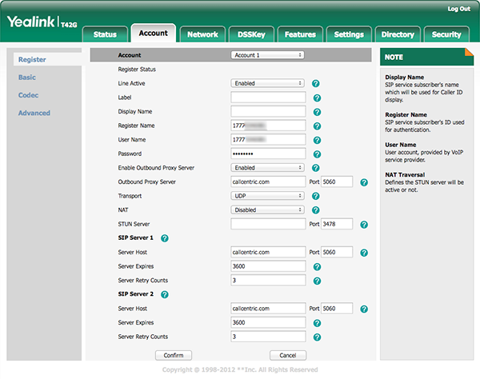480x379 pixels.
Task: Switch to the Status tab
Action: pyautogui.click(x=105, y=34)
